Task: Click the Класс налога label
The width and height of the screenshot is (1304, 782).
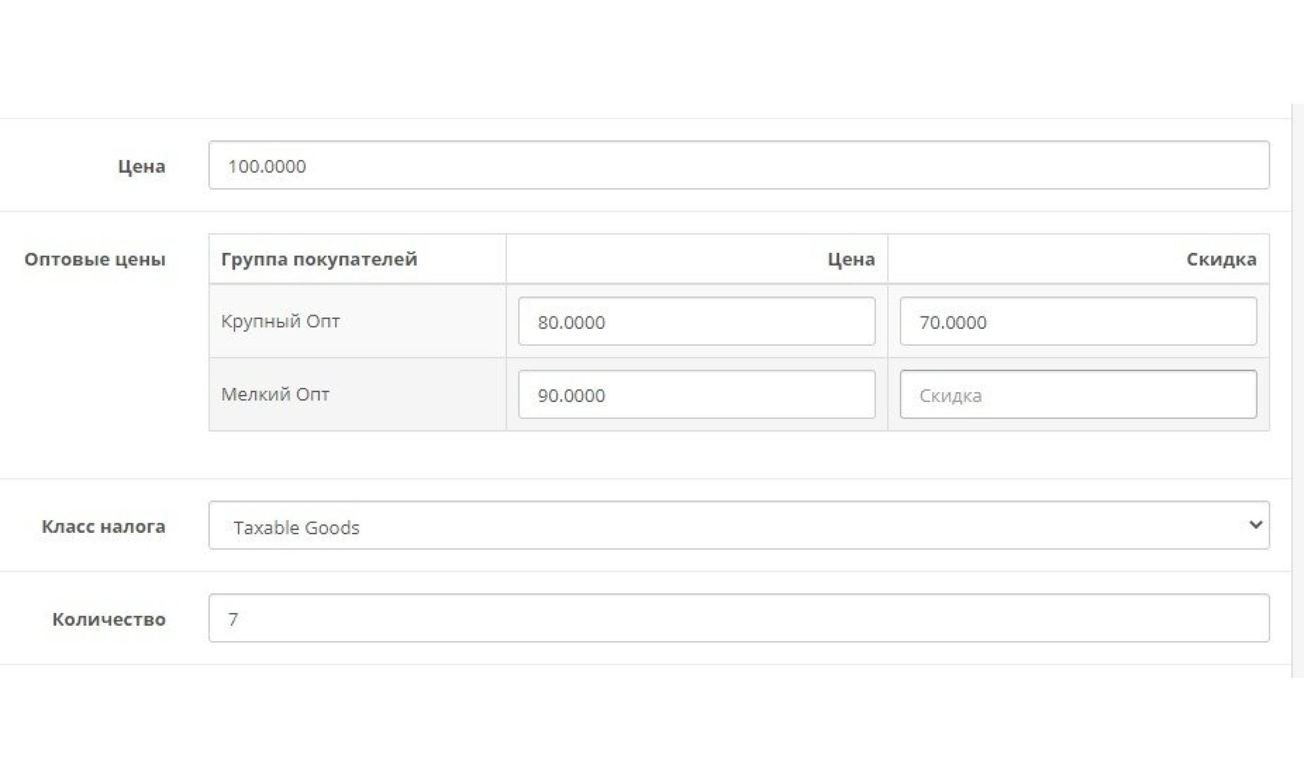Action: coord(103,527)
